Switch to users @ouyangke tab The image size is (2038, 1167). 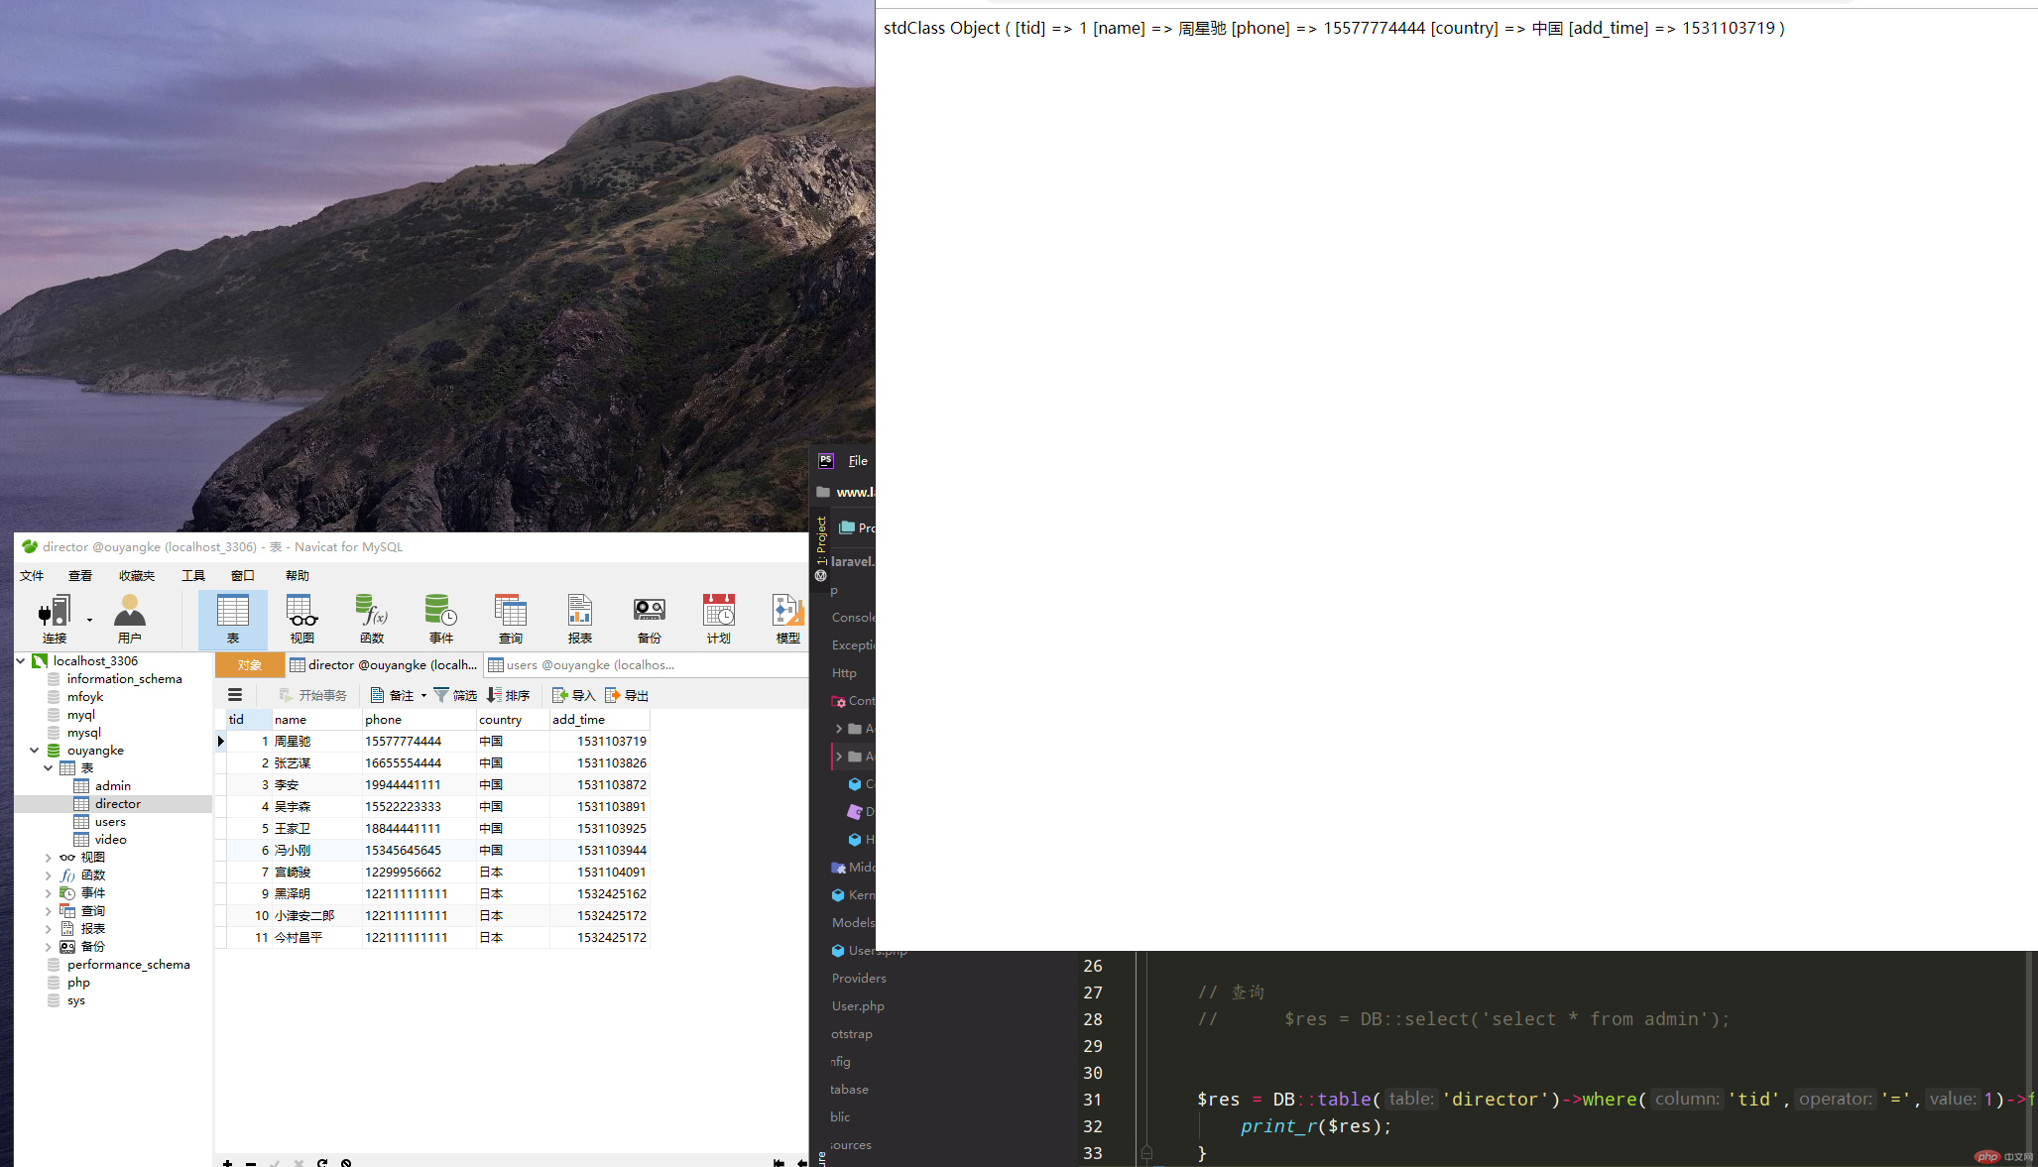pos(582,664)
